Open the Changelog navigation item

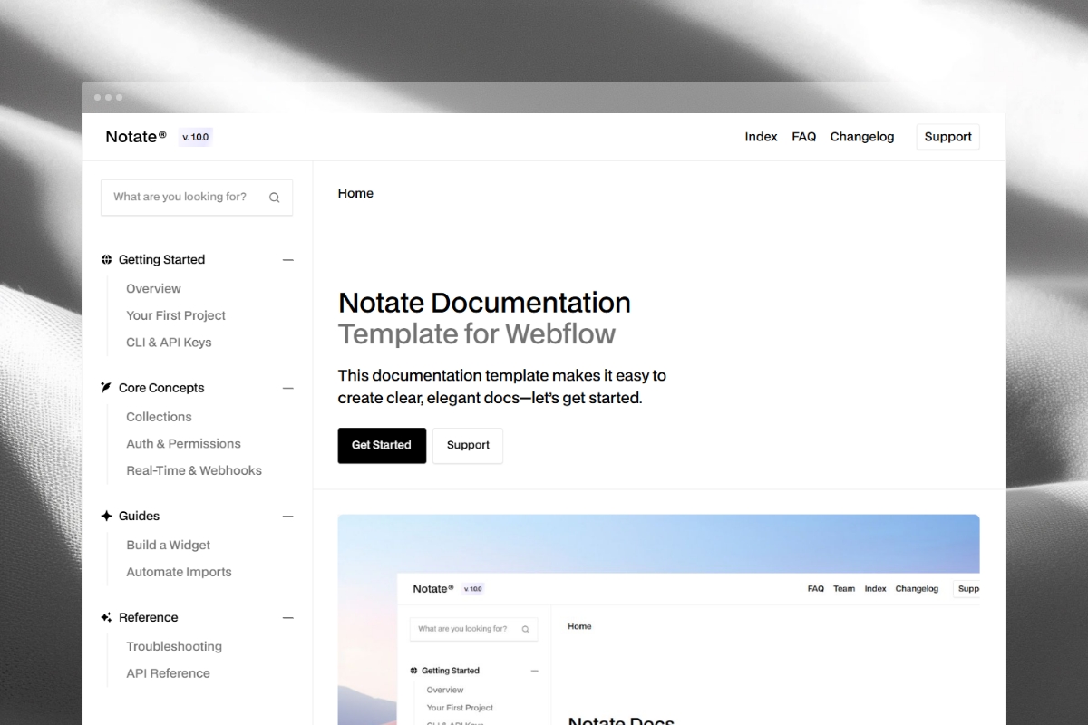(861, 136)
